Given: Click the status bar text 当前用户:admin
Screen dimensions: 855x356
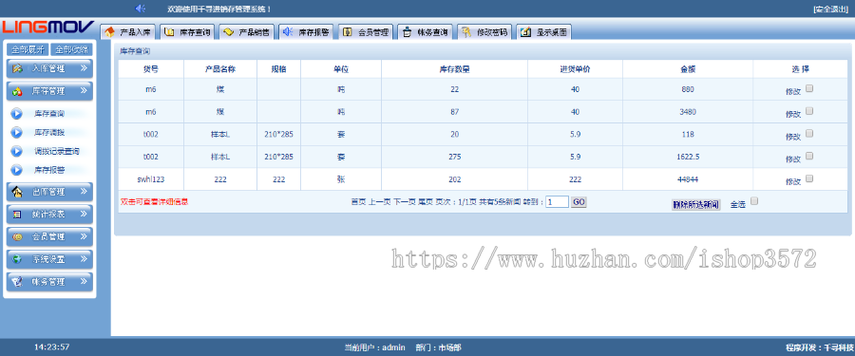Looking at the screenshot, I should 374,347.
